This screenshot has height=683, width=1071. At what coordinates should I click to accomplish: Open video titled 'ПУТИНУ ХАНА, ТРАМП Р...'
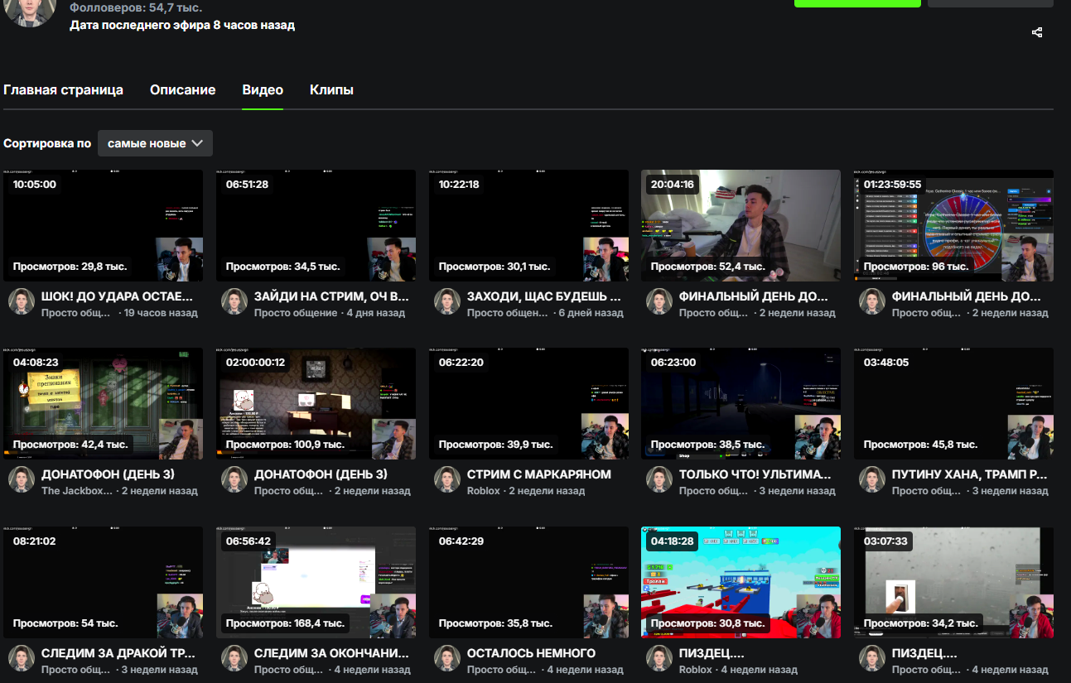click(970, 474)
